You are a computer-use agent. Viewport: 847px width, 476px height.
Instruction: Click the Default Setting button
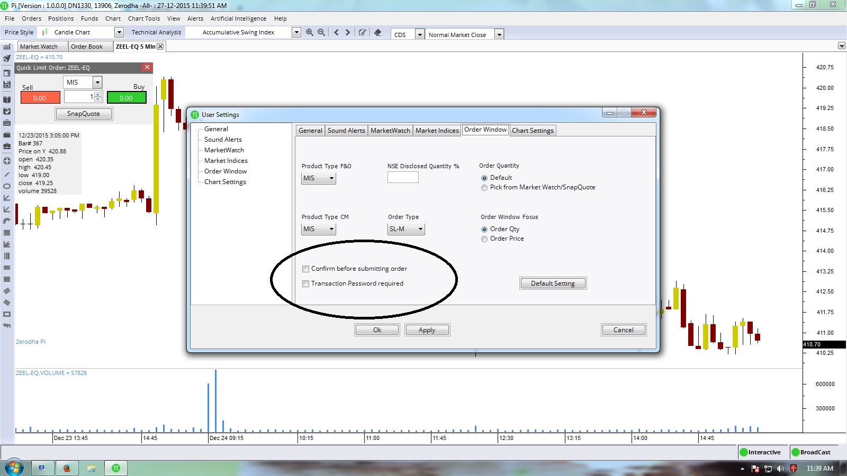[x=553, y=283]
